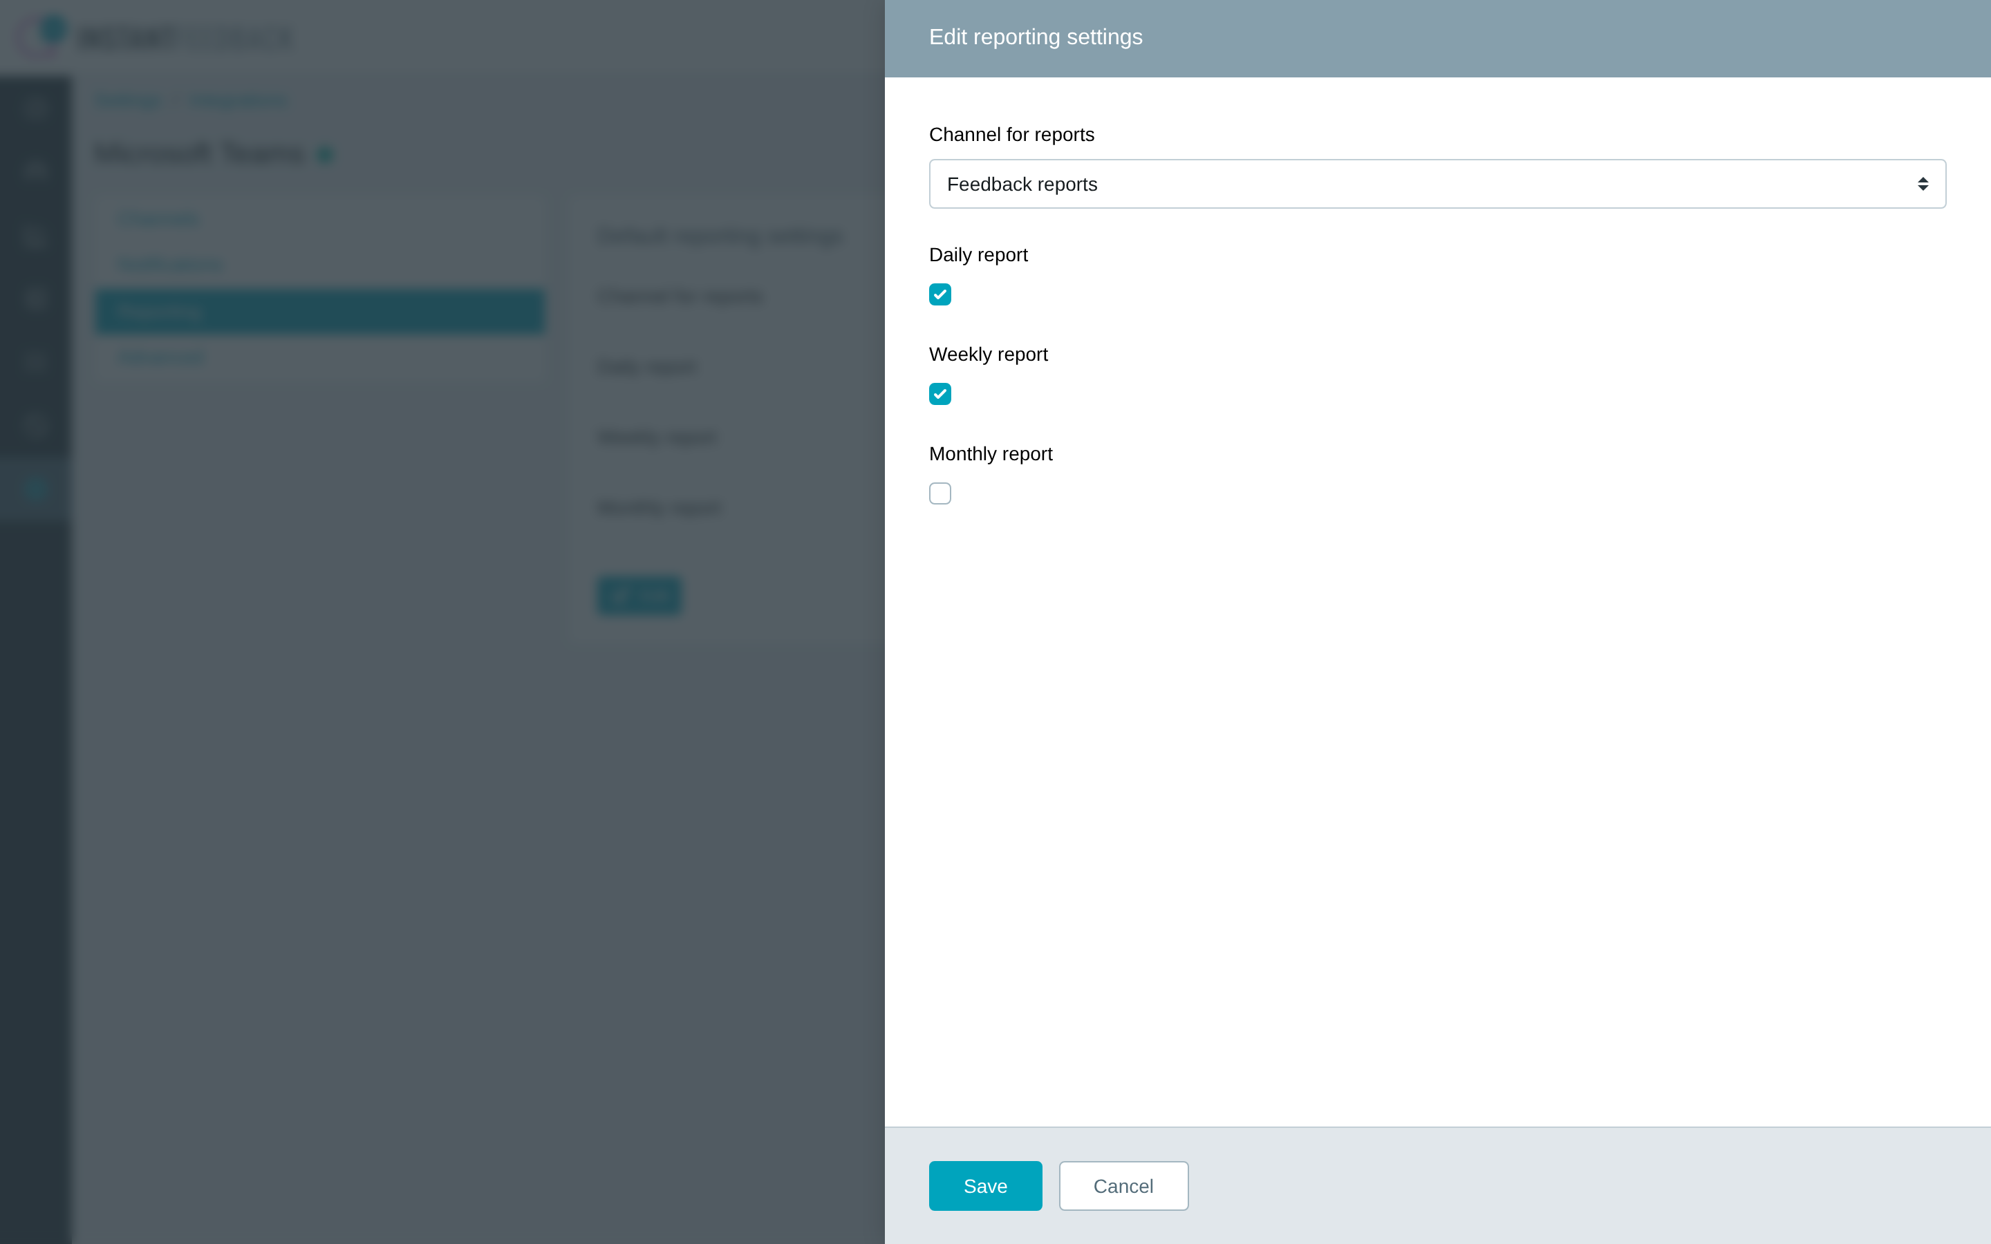Open the Channel for reports dropdown

(x=1437, y=183)
